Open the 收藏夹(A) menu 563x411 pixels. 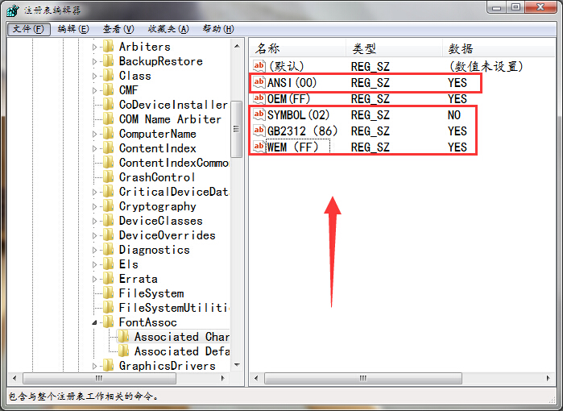168,29
